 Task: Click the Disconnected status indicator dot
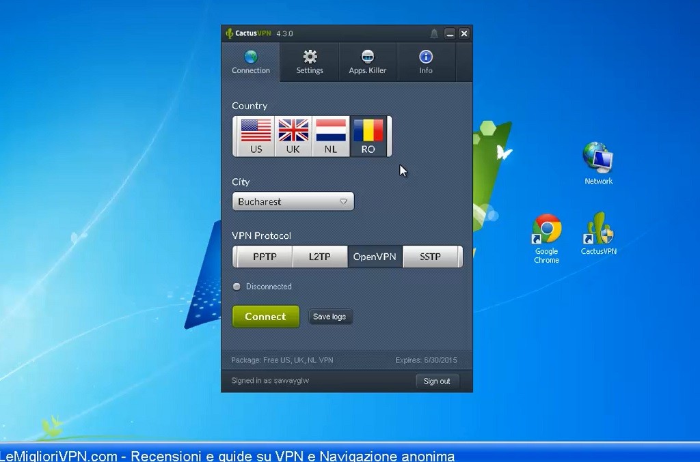[237, 287]
